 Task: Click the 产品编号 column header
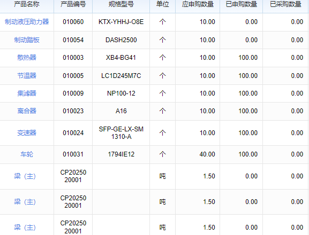coord(73,4)
